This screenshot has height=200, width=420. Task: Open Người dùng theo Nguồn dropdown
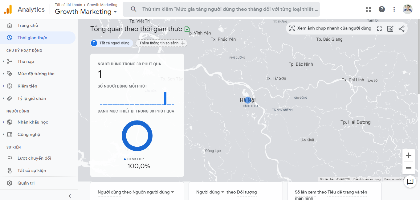pos(172,192)
